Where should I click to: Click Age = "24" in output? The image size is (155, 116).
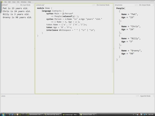pyautogui.click(x=128, y=29)
